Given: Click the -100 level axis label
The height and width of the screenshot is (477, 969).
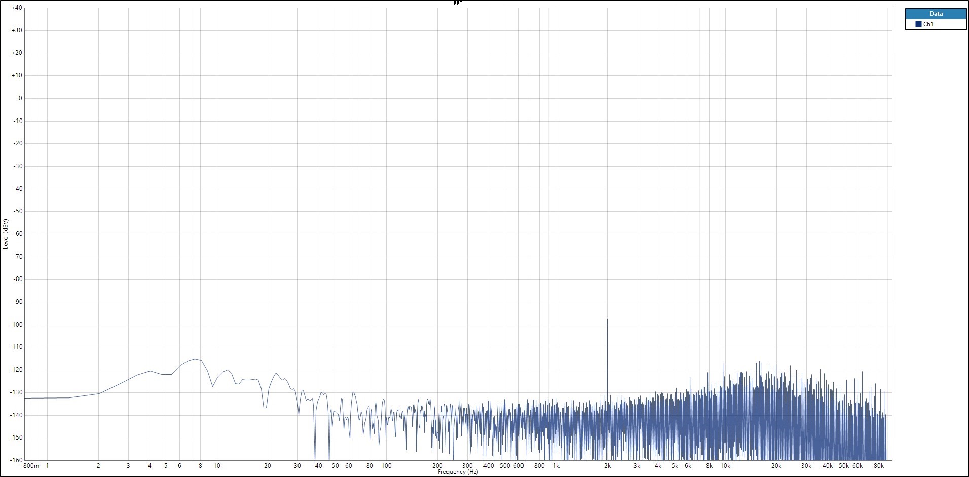Looking at the screenshot, I should point(15,325).
